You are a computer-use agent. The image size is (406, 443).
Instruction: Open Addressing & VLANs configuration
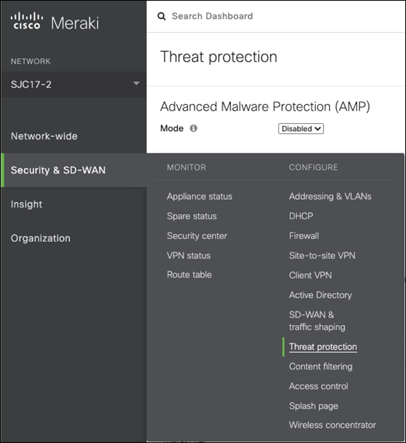(x=330, y=196)
